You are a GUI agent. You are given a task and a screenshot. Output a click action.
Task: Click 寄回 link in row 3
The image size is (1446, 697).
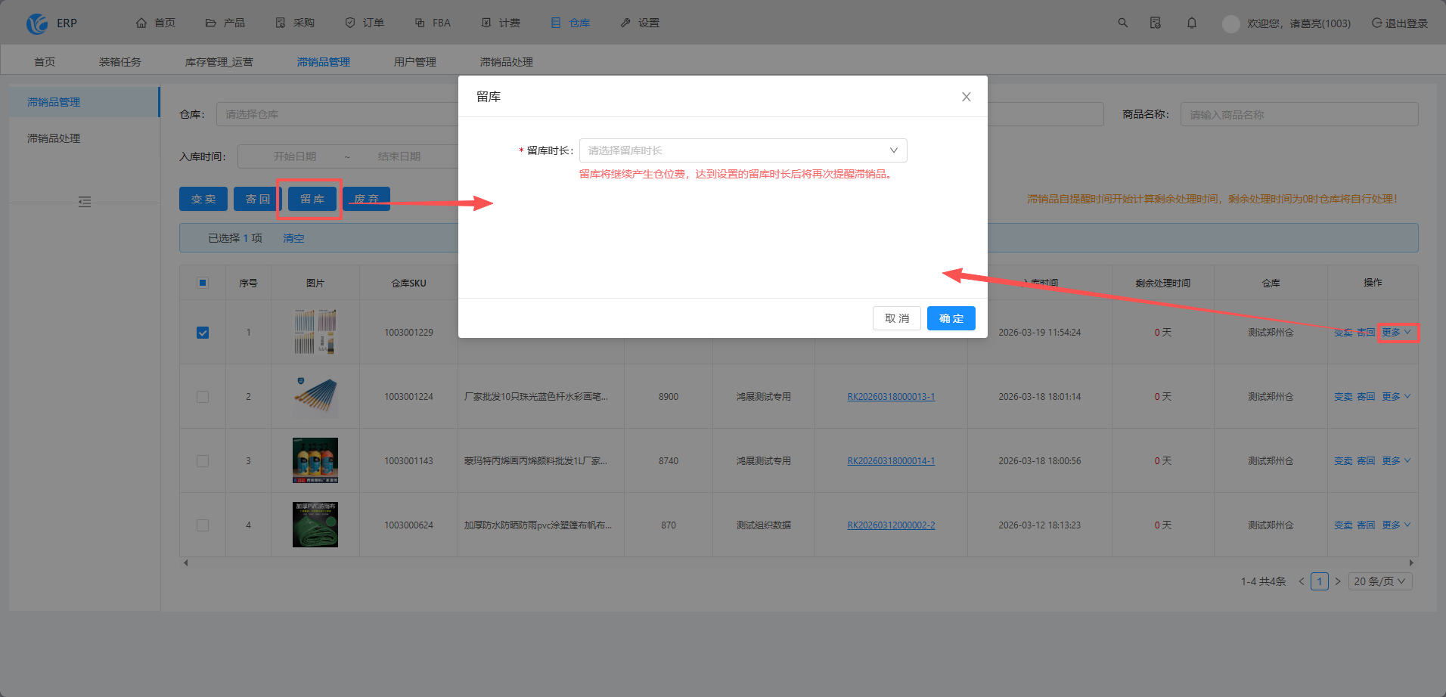(x=1366, y=461)
